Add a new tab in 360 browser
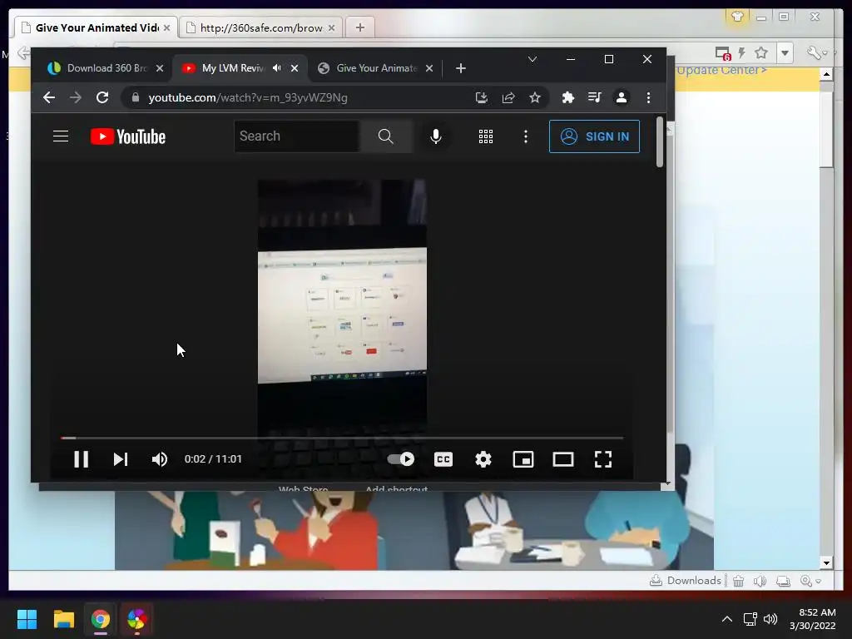The height and width of the screenshot is (639, 852). [359, 27]
